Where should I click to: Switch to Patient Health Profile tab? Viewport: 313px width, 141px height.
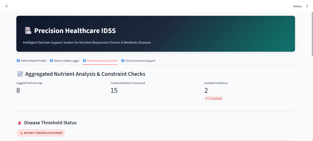click(x=31, y=61)
